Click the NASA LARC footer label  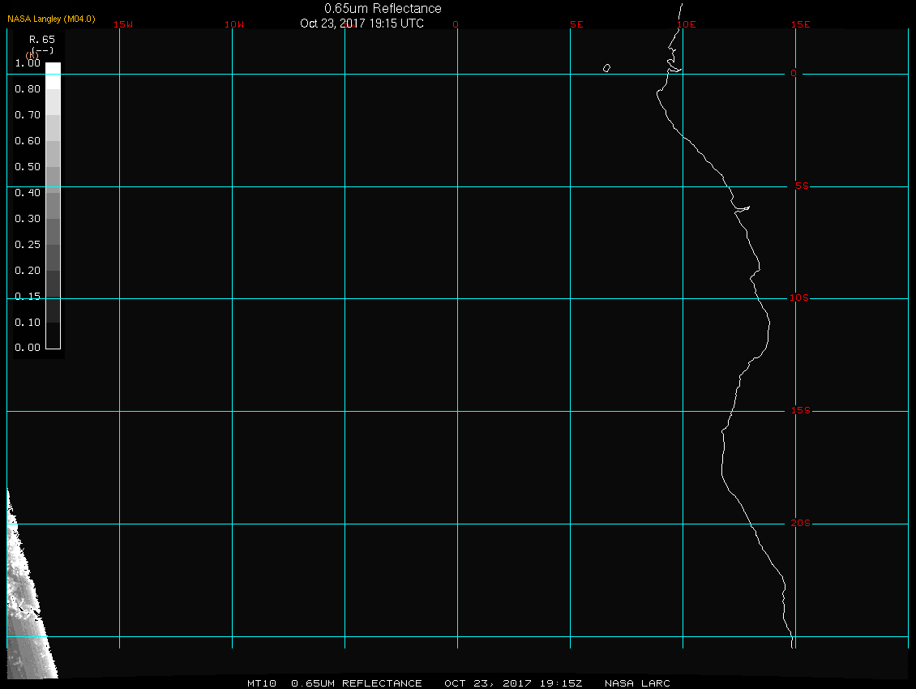(x=637, y=683)
